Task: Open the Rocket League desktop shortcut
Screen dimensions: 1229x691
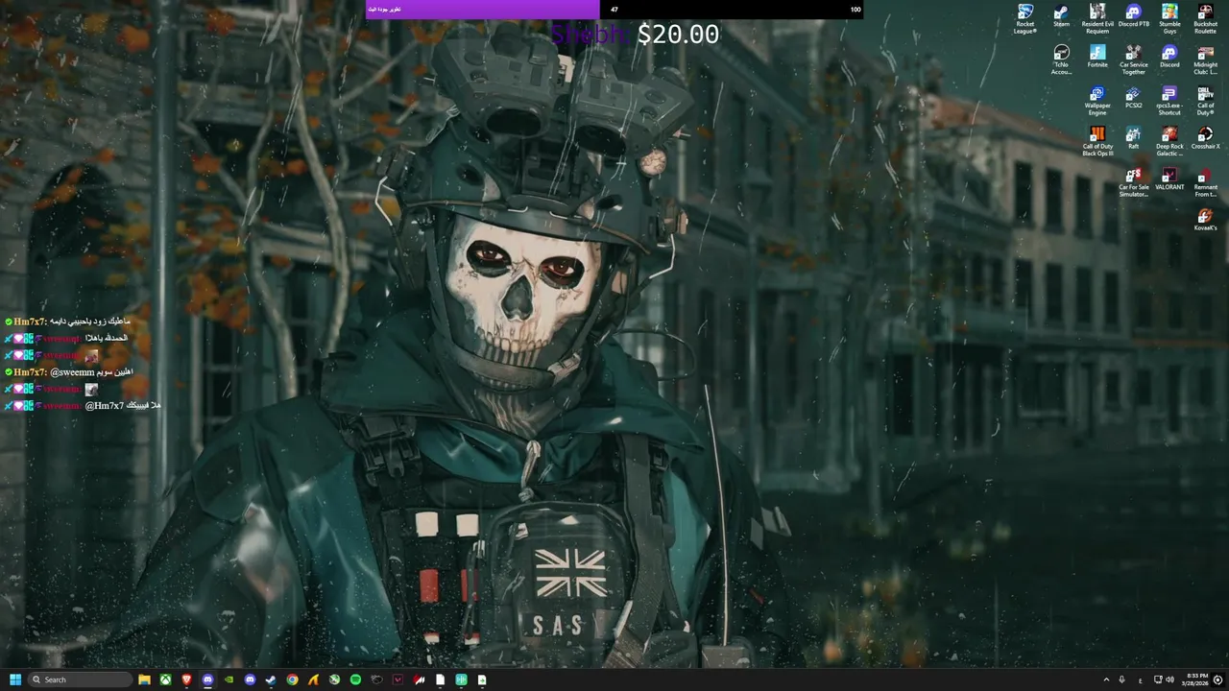Action: [x=1024, y=18]
